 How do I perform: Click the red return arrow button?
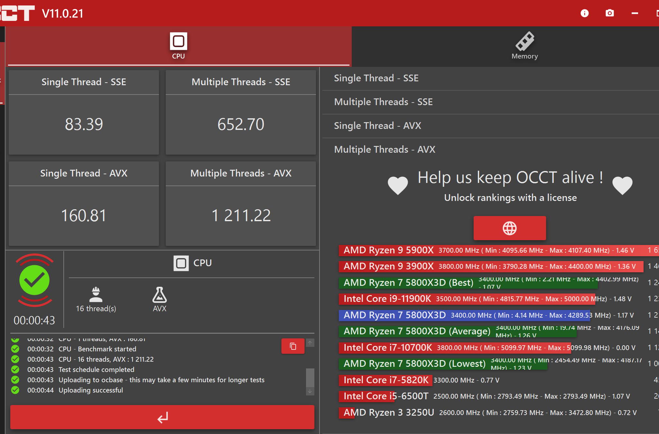[x=162, y=417]
